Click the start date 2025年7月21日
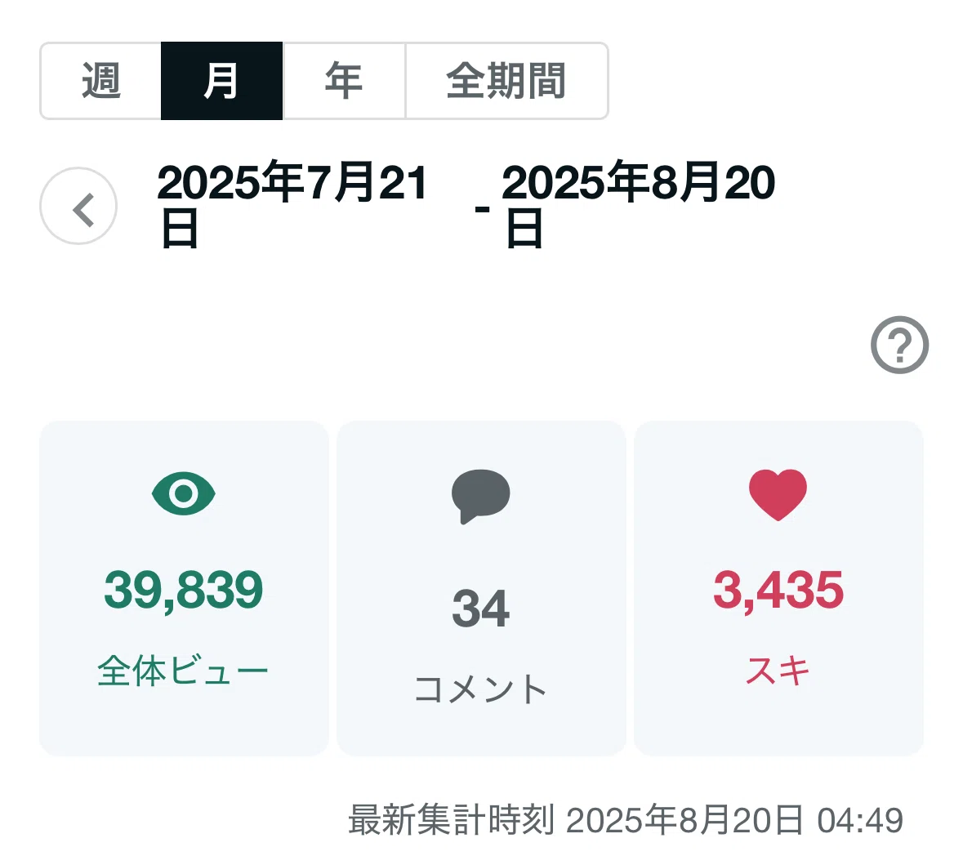Image resolution: width=963 pixels, height=865 pixels. tap(292, 204)
